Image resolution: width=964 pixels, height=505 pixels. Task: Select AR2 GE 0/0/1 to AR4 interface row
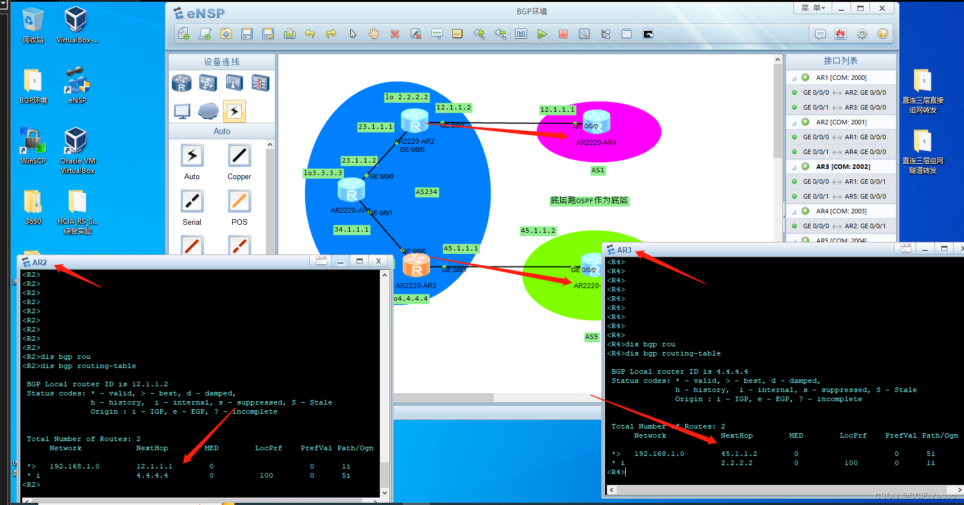841,152
